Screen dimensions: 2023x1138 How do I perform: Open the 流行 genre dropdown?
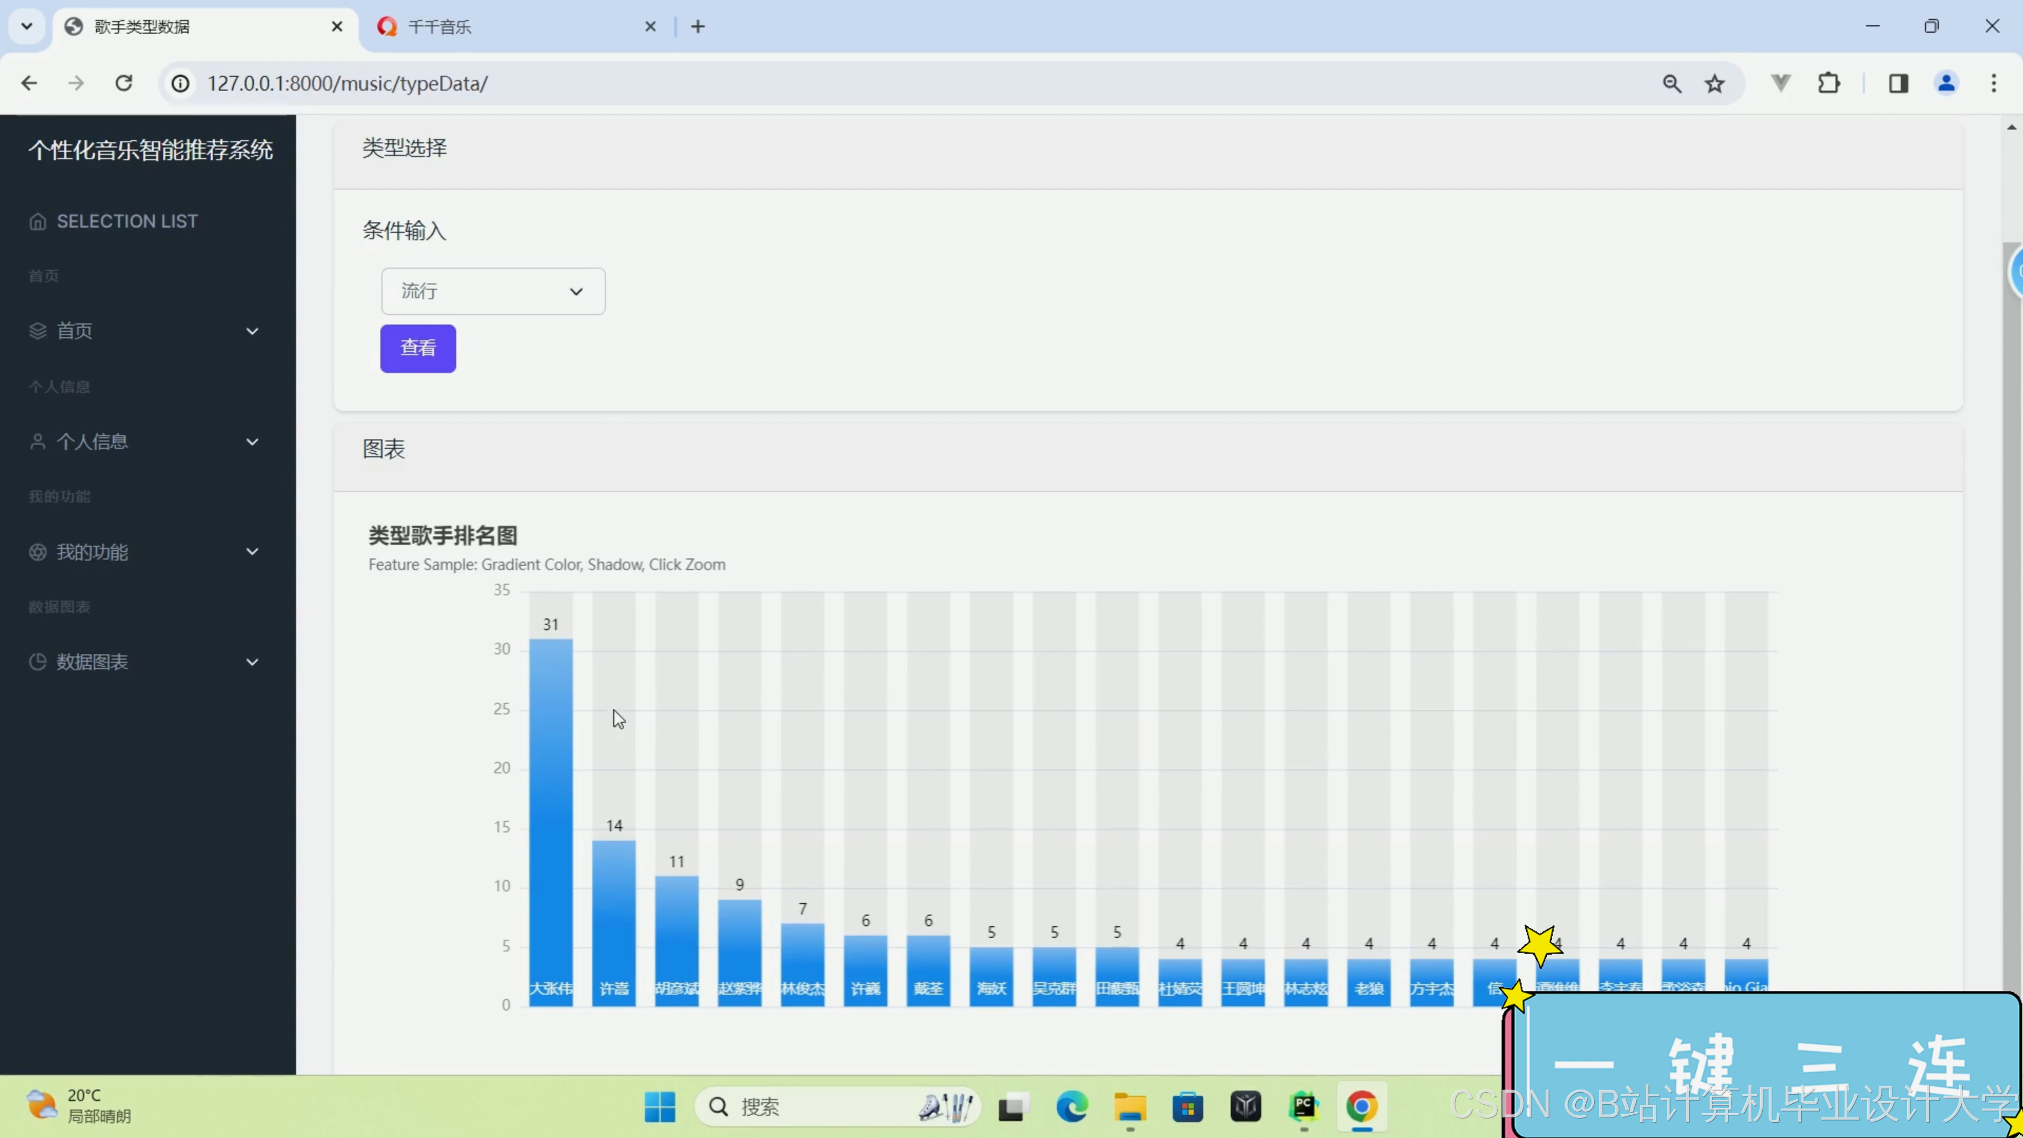tap(493, 291)
